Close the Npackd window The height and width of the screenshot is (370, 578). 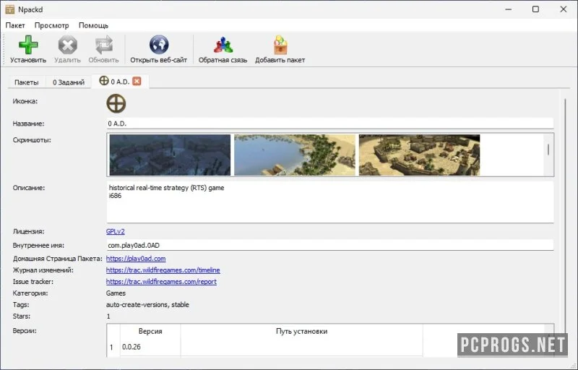point(564,9)
